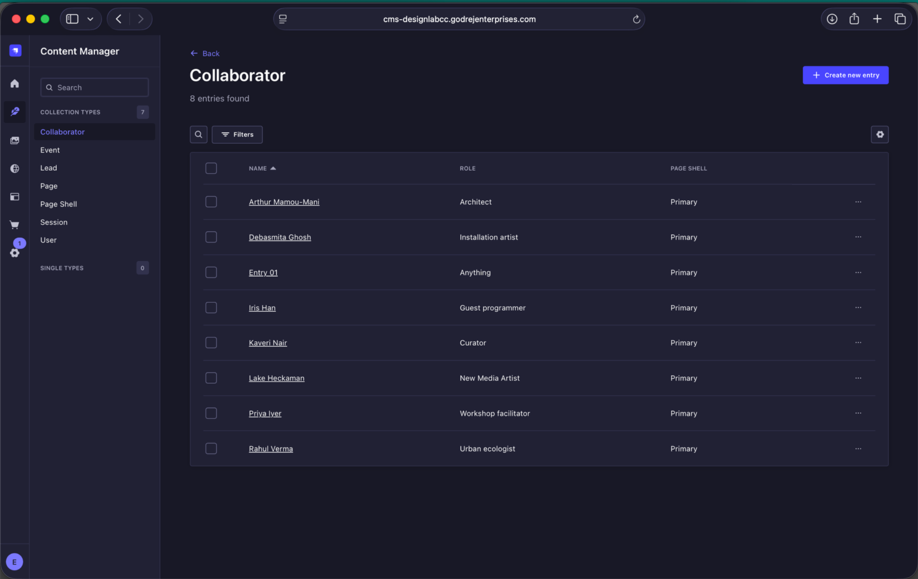This screenshot has height=579, width=918.
Task: Click the Back link
Action: coord(204,53)
